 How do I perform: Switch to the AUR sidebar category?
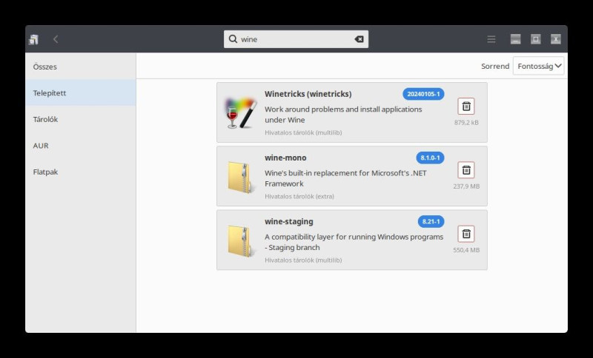coord(81,146)
